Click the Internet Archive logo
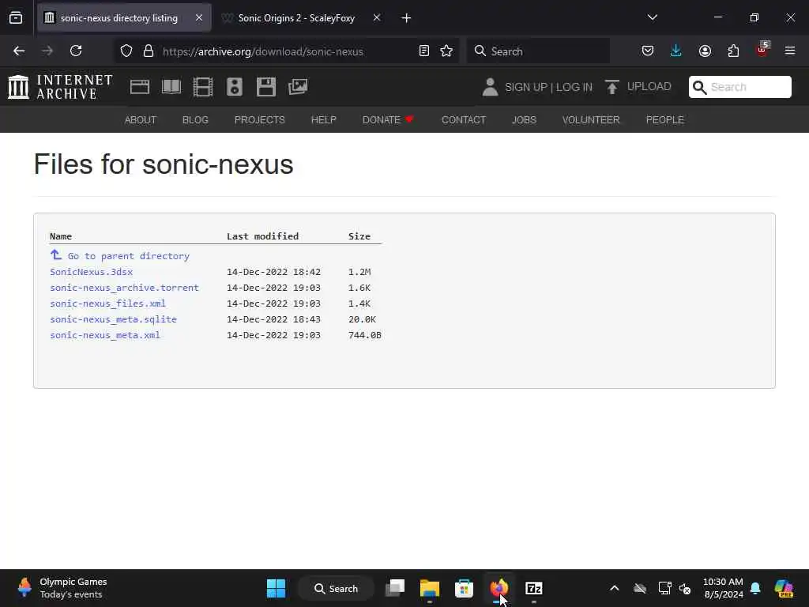 click(60, 87)
